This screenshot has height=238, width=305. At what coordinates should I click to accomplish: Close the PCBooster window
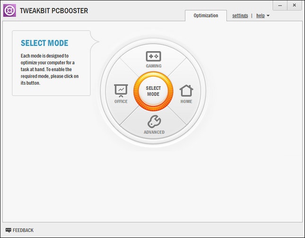click(294, 5)
